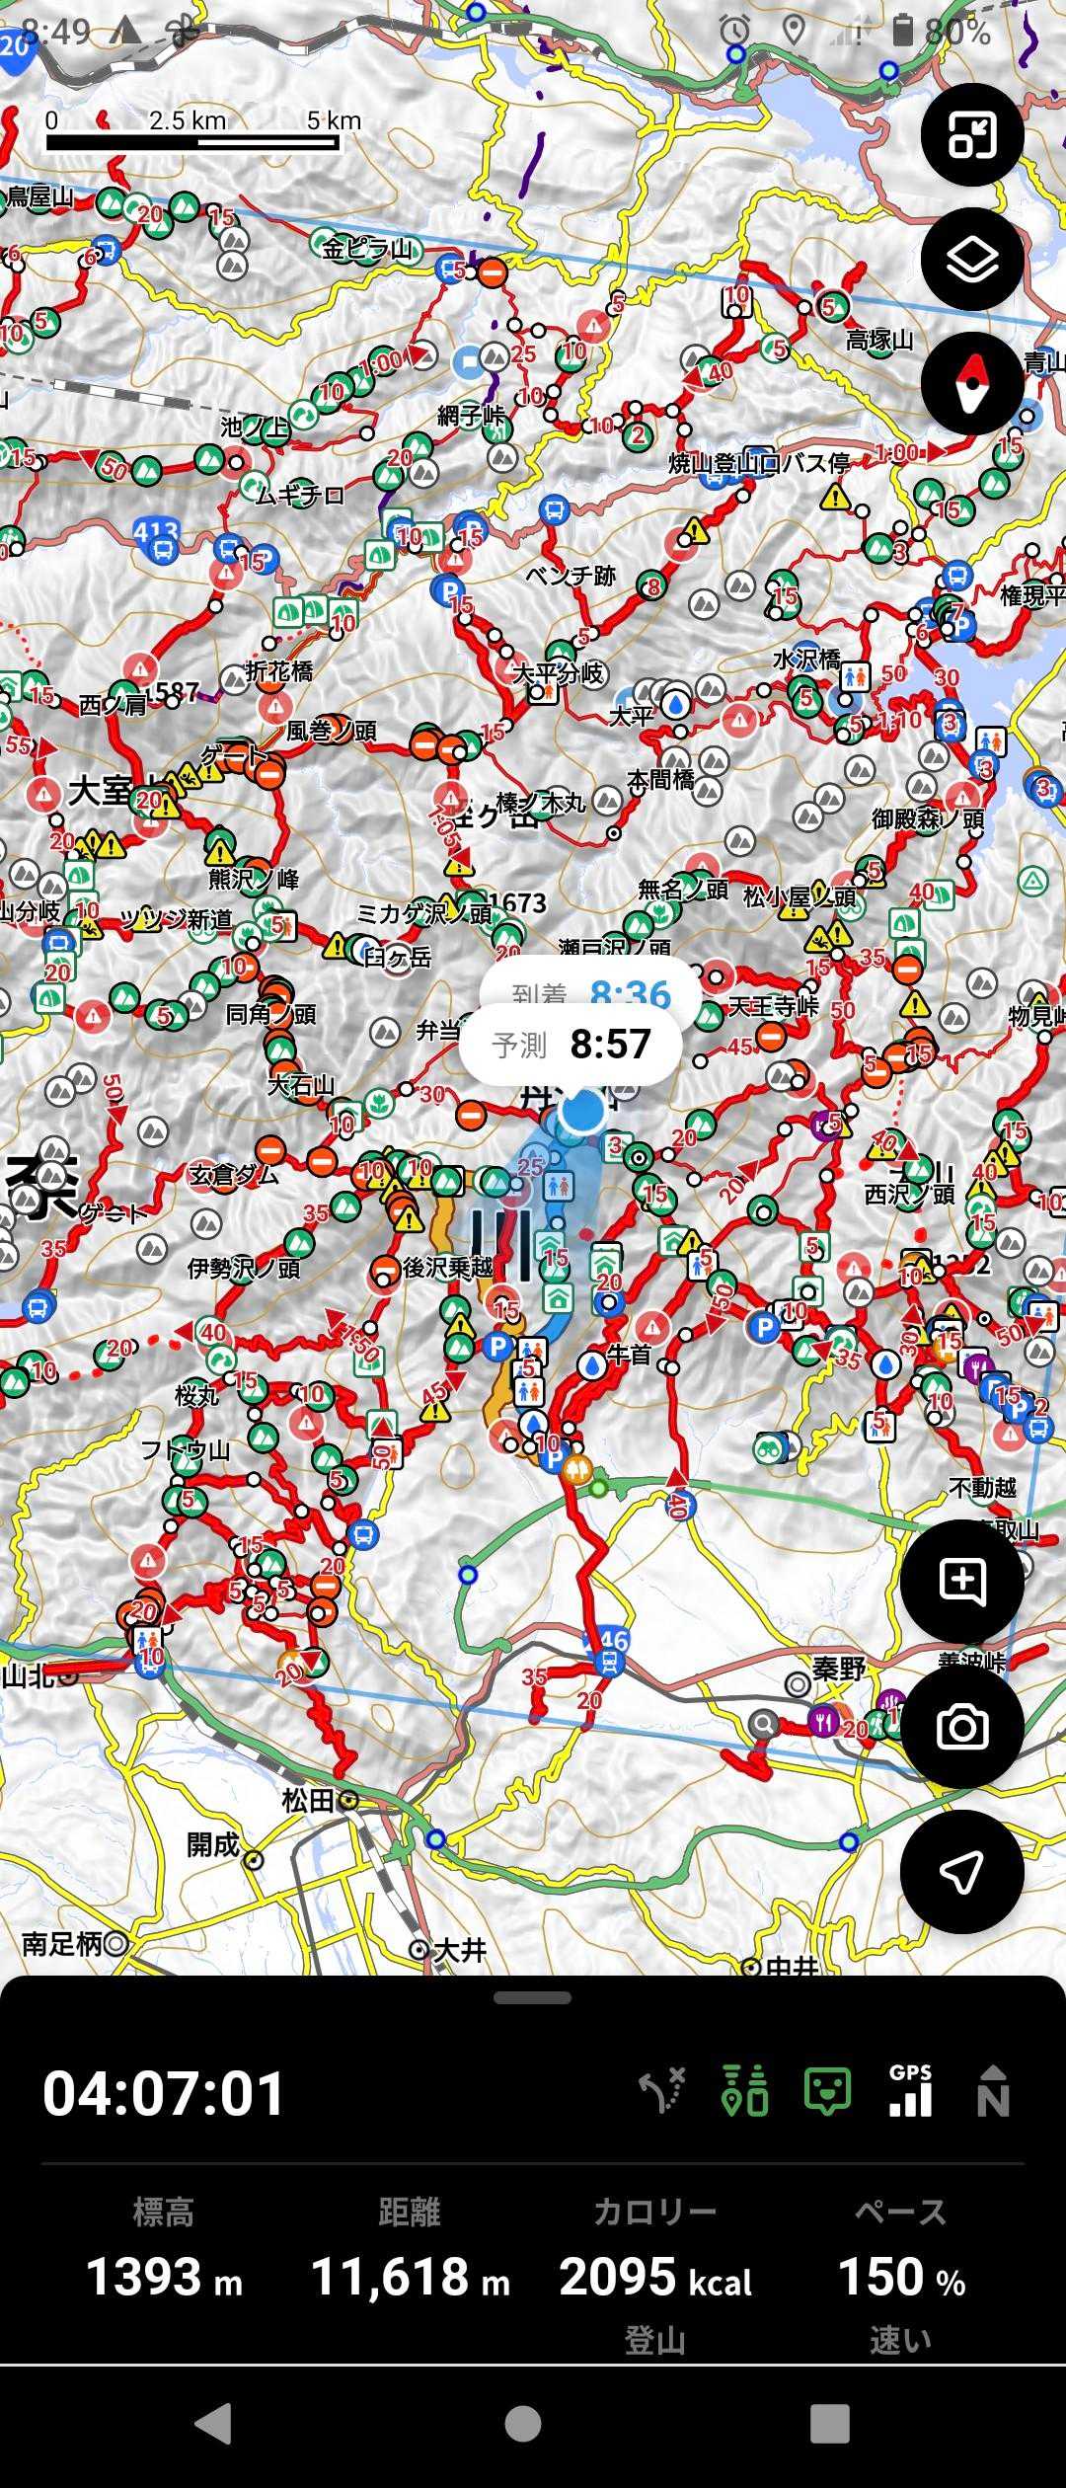This screenshot has height=2488, width=1066.
Task: Tap the fullscreen map toggle button
Action: click(971, 135)
